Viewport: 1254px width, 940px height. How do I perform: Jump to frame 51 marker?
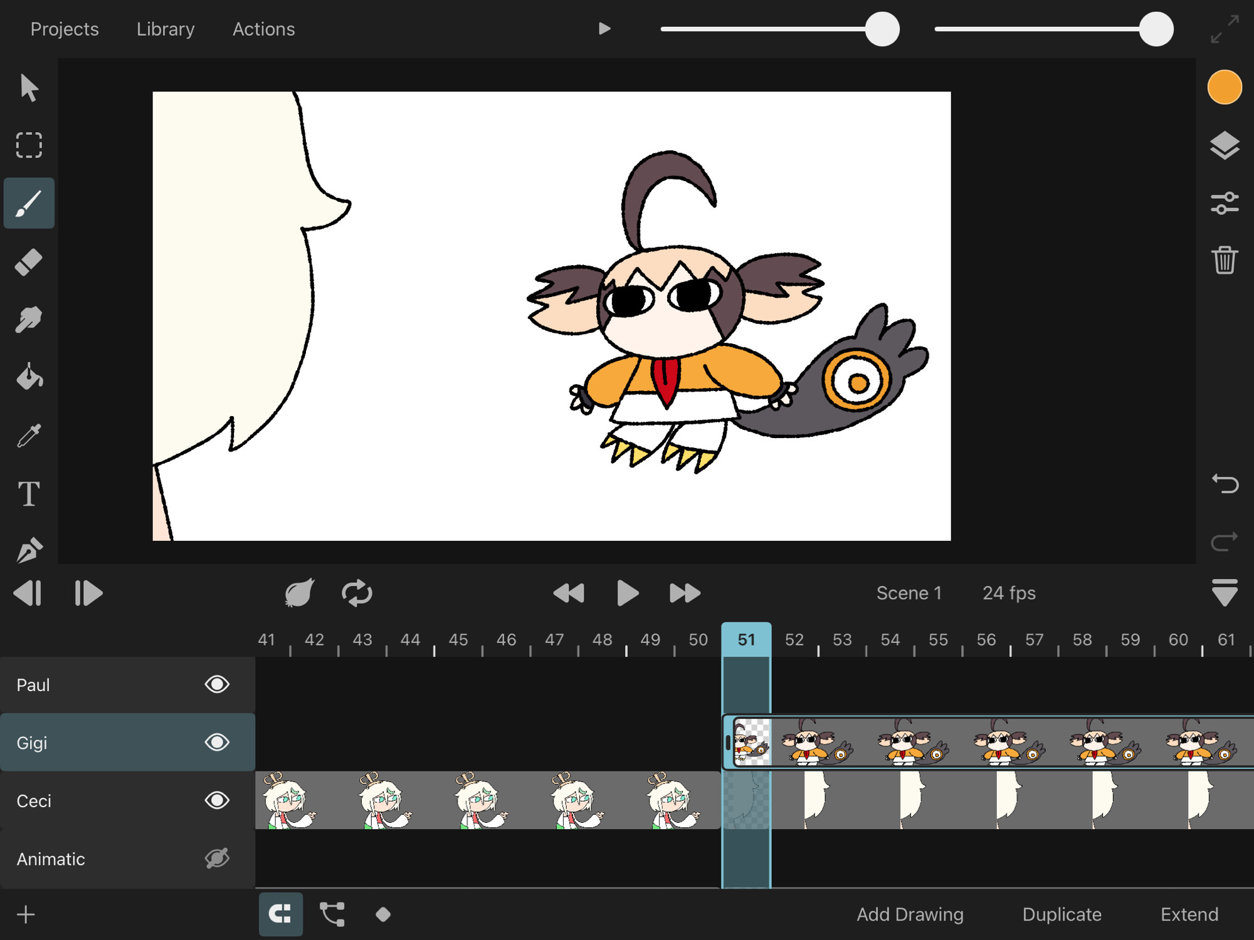(x=746, y=639)
